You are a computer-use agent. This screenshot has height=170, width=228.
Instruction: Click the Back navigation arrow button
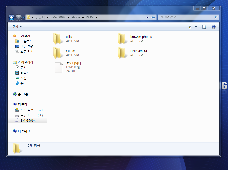point(11,17)
